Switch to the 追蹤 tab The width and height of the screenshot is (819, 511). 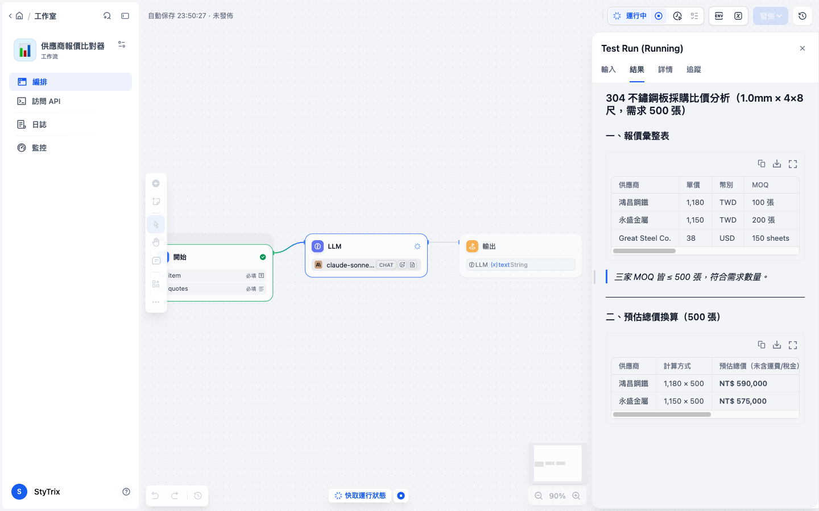click(694, 69)
